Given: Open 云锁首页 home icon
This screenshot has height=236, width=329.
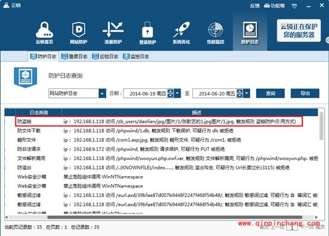Looking at the screenshot, I should coord(45,33).
